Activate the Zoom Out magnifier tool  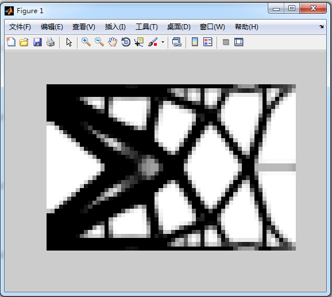pyautogui.click(x=99, y=42)
